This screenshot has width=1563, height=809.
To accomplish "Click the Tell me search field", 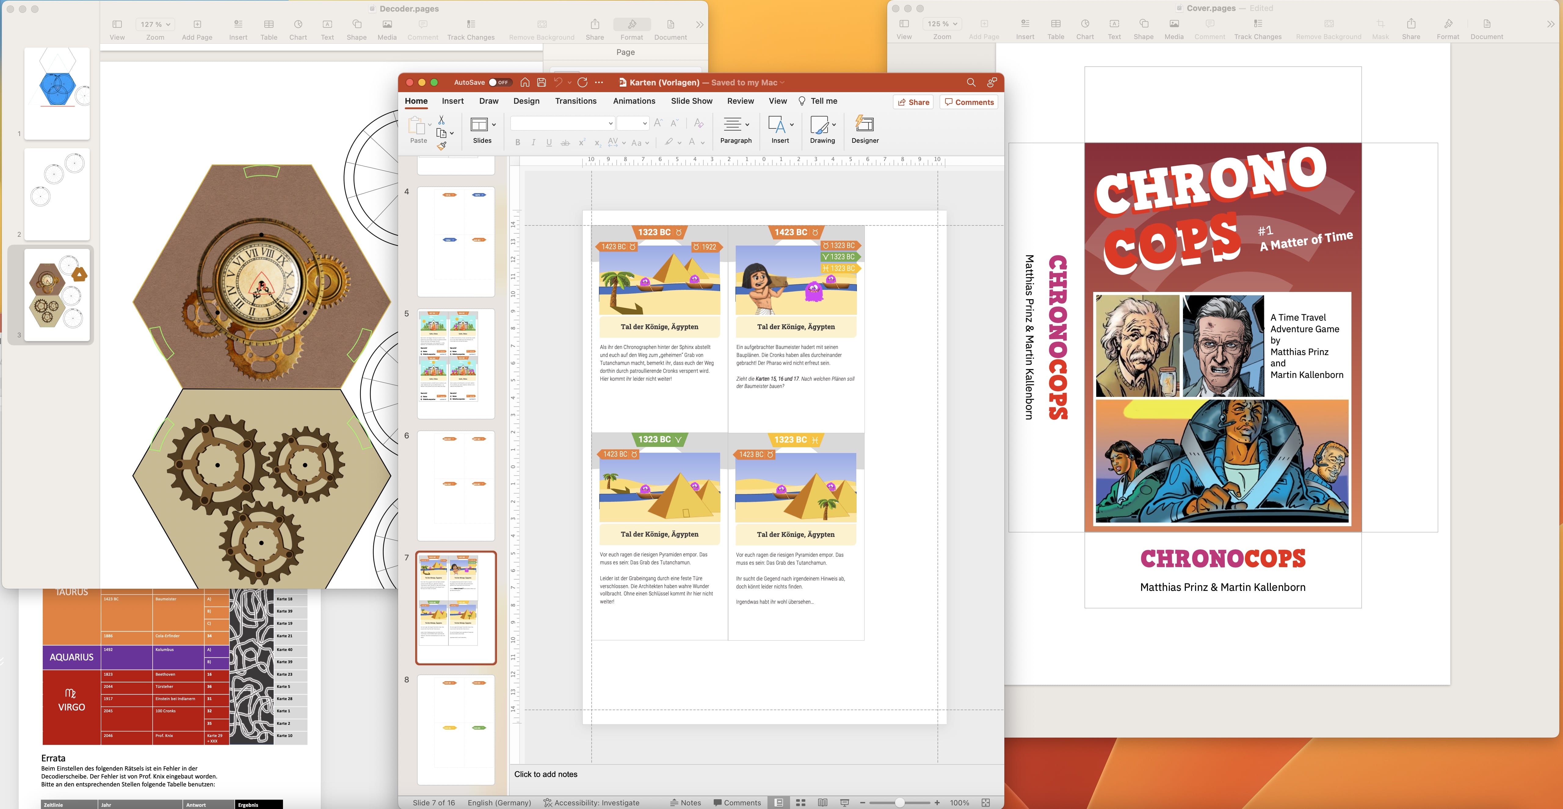I will [818, 101].
